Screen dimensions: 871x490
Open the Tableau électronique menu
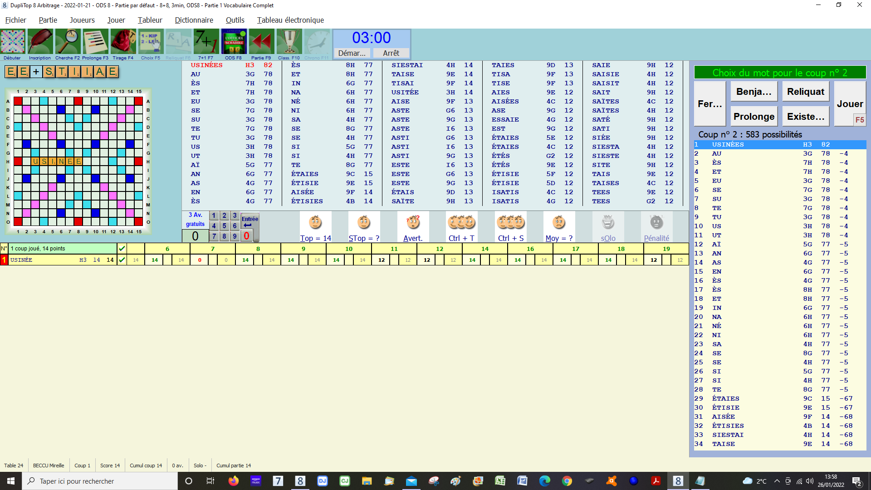tap(290, 20)
